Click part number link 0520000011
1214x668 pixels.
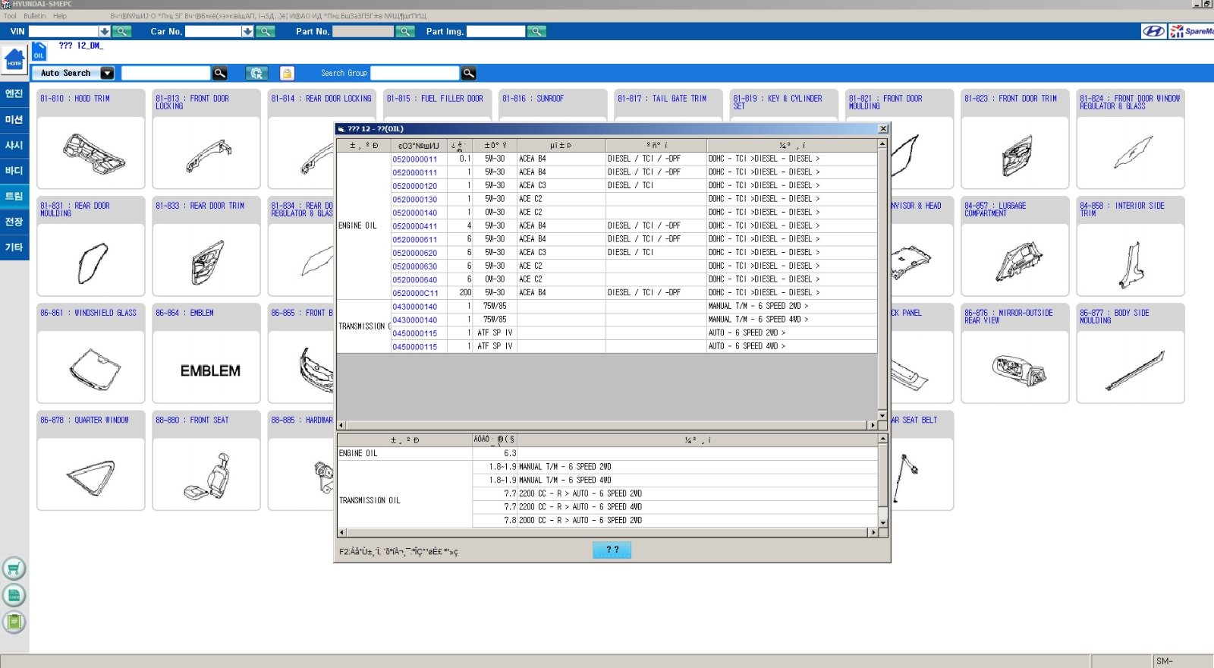coord(414,159)
